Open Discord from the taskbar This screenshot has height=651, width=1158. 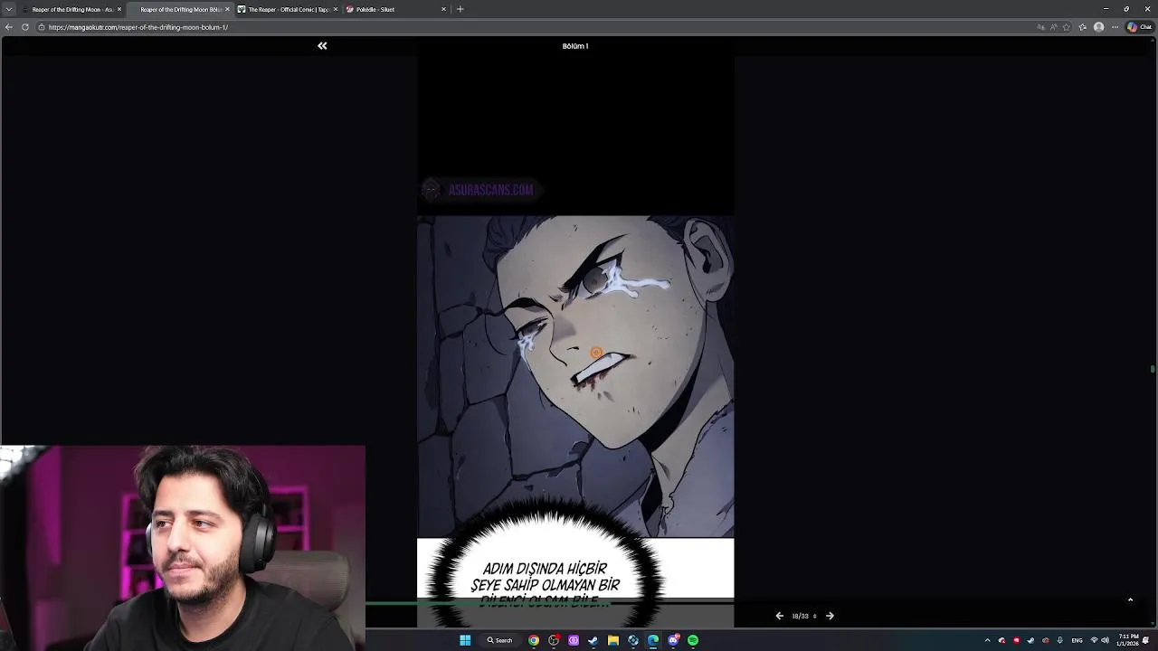(x=673, y=640)
